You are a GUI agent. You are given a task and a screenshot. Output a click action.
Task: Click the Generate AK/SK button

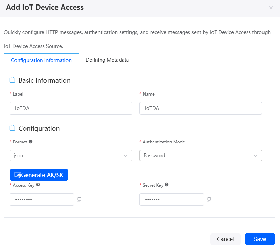point(39,175)
